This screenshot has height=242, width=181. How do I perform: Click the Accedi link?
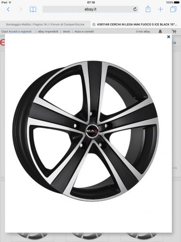click(13, 31)
